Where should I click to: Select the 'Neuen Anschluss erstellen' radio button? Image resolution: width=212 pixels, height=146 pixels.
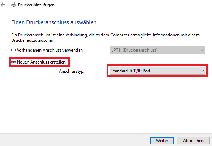click(14, 62)
